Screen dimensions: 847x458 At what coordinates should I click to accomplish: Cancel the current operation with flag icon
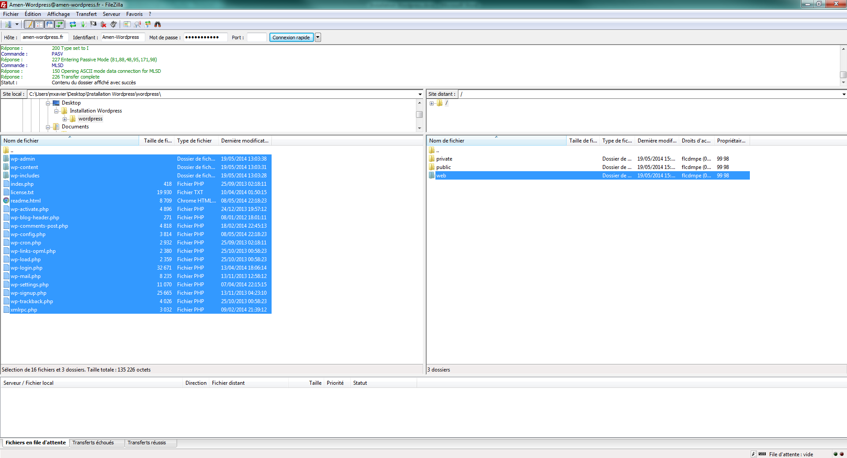pos(93,24)
